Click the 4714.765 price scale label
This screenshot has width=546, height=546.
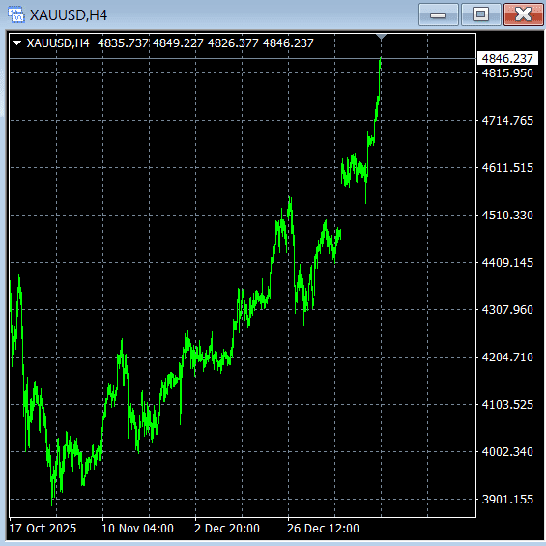pos(507,121)
